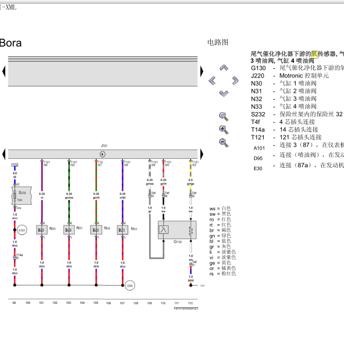
Task: Click the N30 injector symbol
Action: 42,230
